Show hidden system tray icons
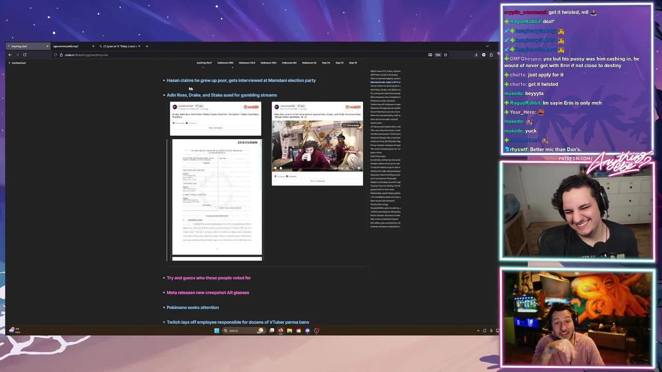This screenshot has width=662, height=372. coord(478,331)
